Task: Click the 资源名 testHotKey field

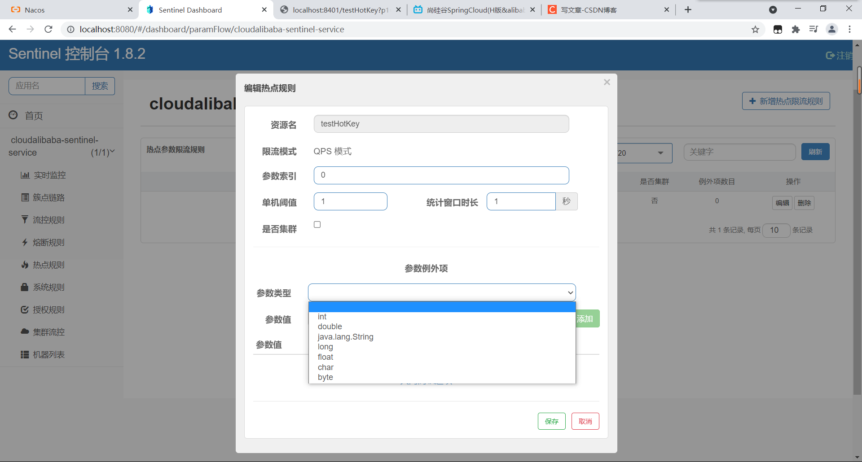Action: pos(441,124)
